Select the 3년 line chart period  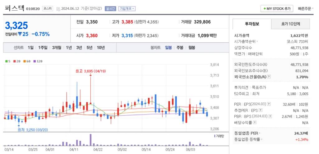click(x=79, y=48)
